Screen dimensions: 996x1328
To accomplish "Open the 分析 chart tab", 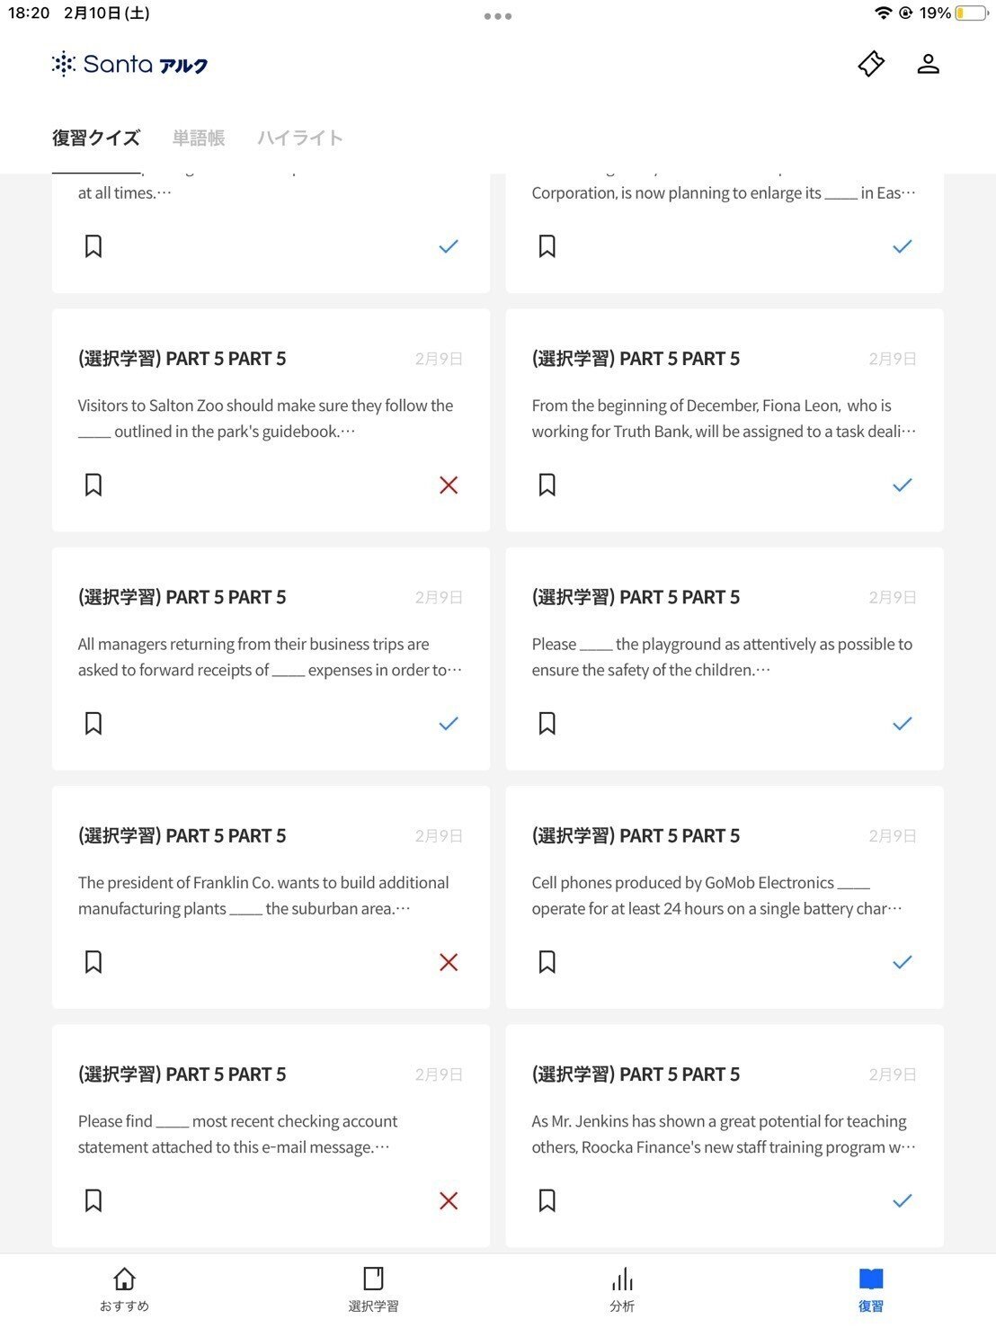I will tap(622, 1288).
